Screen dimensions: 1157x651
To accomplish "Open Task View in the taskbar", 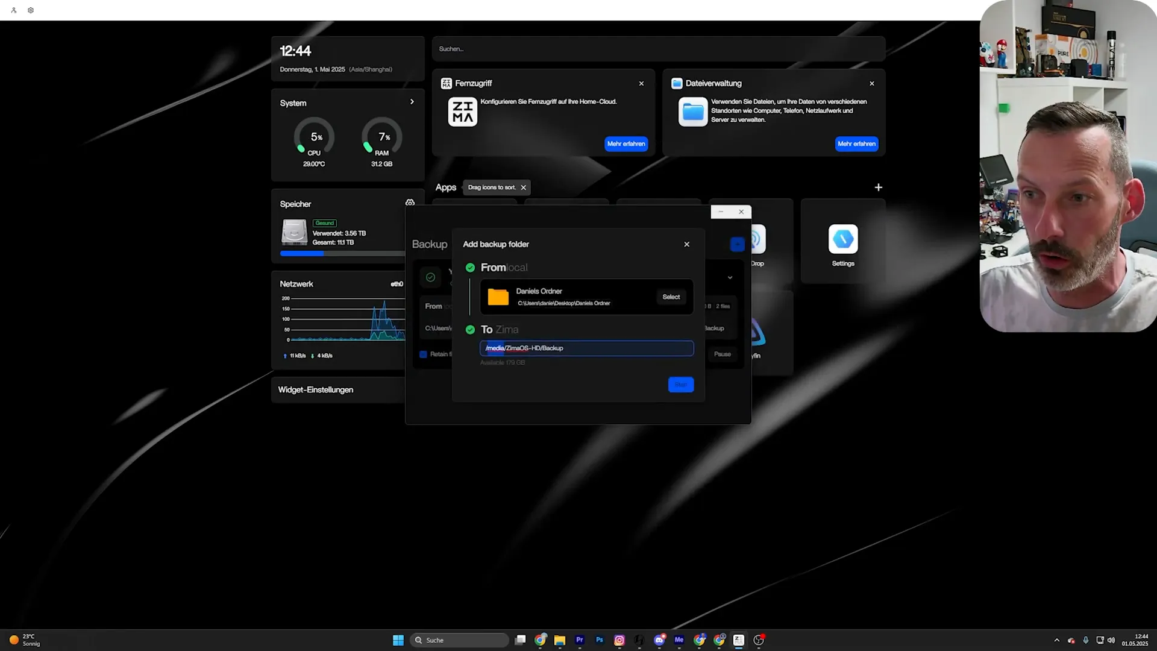I will tap(521, 640).
